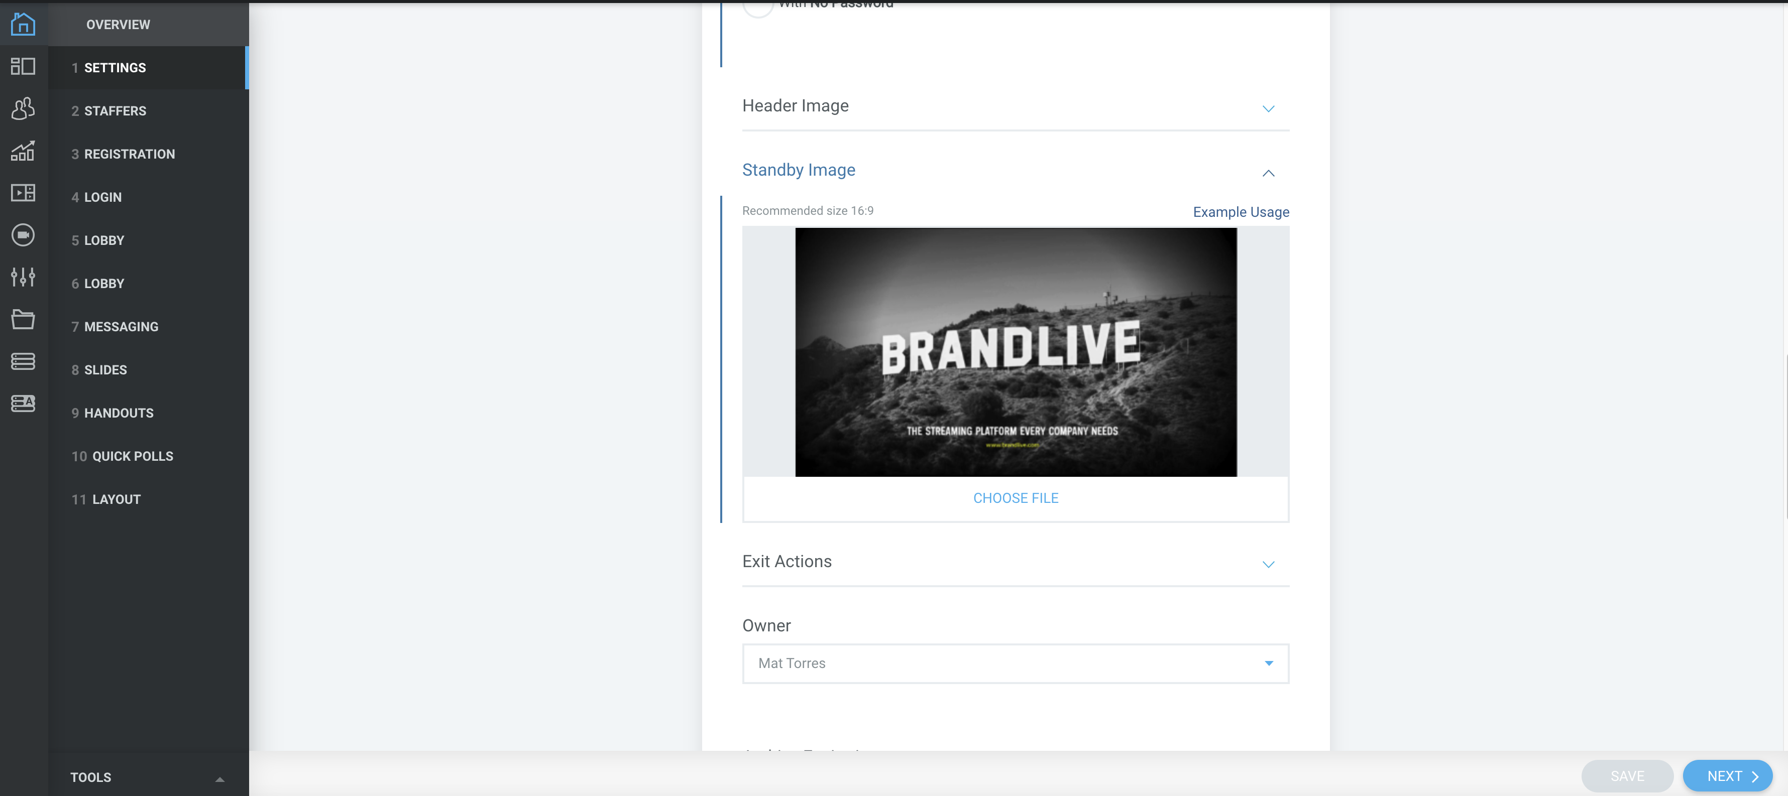1788x796 pixels.
Task: Expand the Header Image section chevron
Action: [1268, 109]
